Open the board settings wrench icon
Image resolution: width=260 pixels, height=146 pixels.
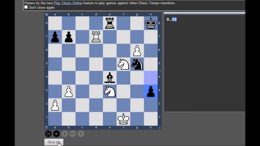coord(46,15)
